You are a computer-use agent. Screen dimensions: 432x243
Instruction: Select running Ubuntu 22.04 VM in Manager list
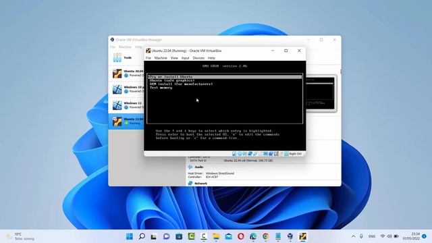pyautogui.click(x=126, y=122)
